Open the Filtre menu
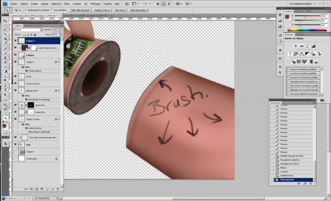The image size is (331, 201). pos(67,4)
